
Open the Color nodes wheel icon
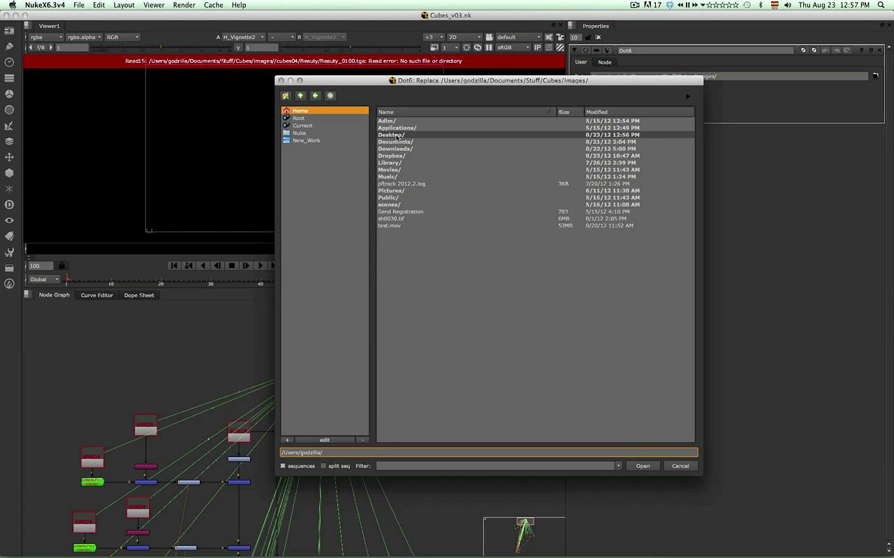tap(9, 93)
